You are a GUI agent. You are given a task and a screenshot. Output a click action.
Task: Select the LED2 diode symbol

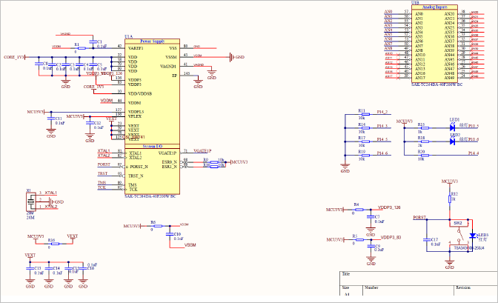(x=453, y=141)
